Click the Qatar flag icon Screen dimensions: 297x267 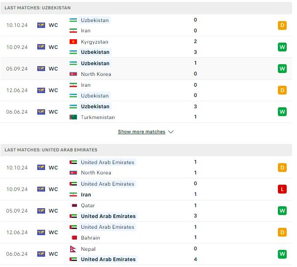pyautogui.click(x=73, y=205)
